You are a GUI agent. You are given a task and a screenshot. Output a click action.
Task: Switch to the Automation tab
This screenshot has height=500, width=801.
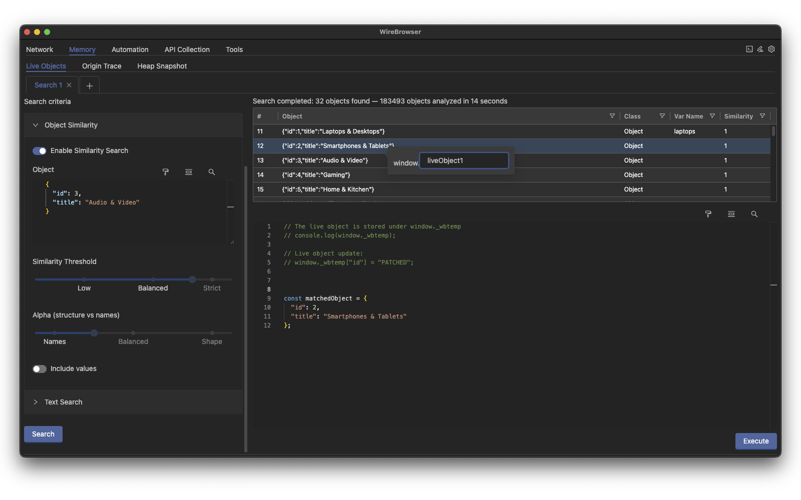tap(130, 49)
